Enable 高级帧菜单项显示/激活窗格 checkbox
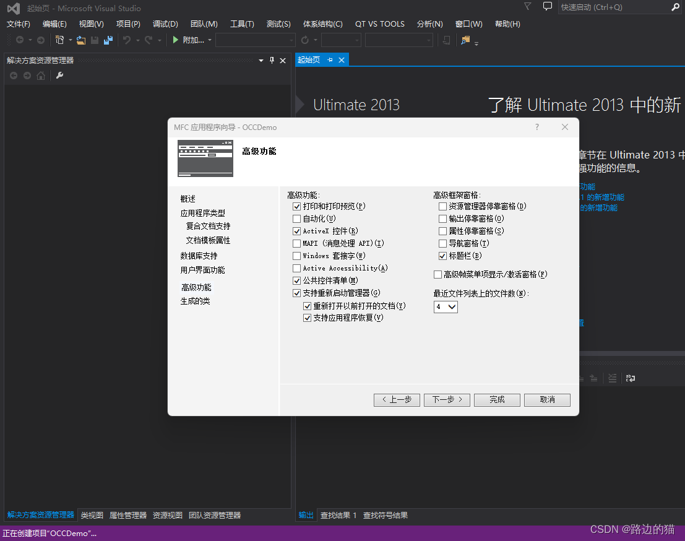This screenshot has height=541, width=685. [437, 274]
